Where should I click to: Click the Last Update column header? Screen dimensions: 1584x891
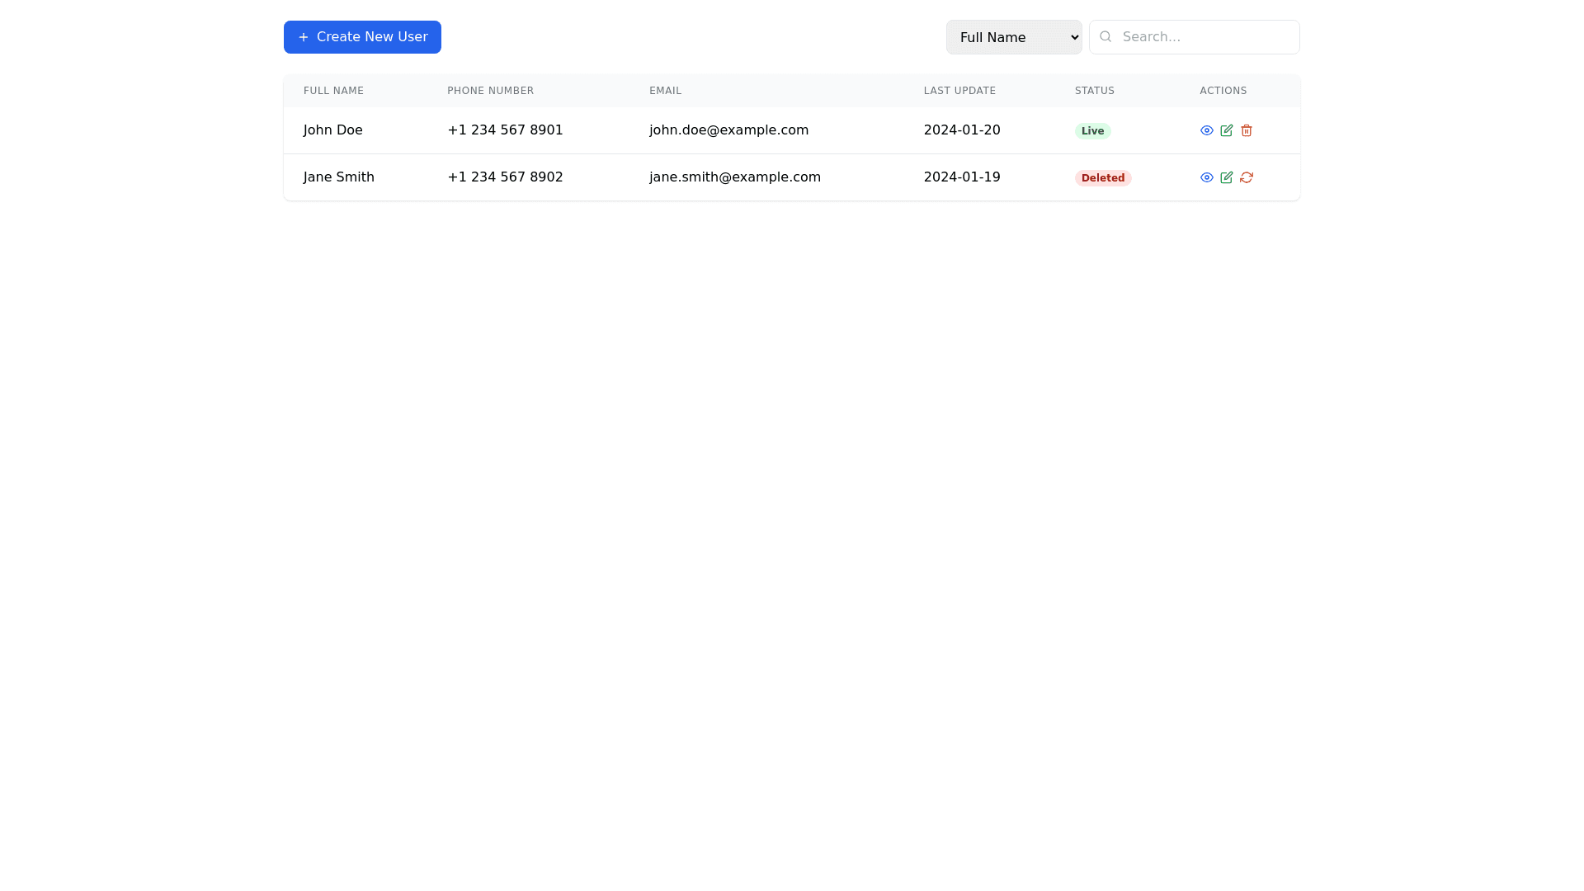coord(959,91)
